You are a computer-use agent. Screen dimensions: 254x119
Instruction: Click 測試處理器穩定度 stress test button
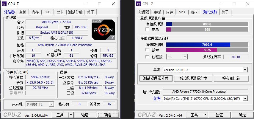(x=193, y=78)
